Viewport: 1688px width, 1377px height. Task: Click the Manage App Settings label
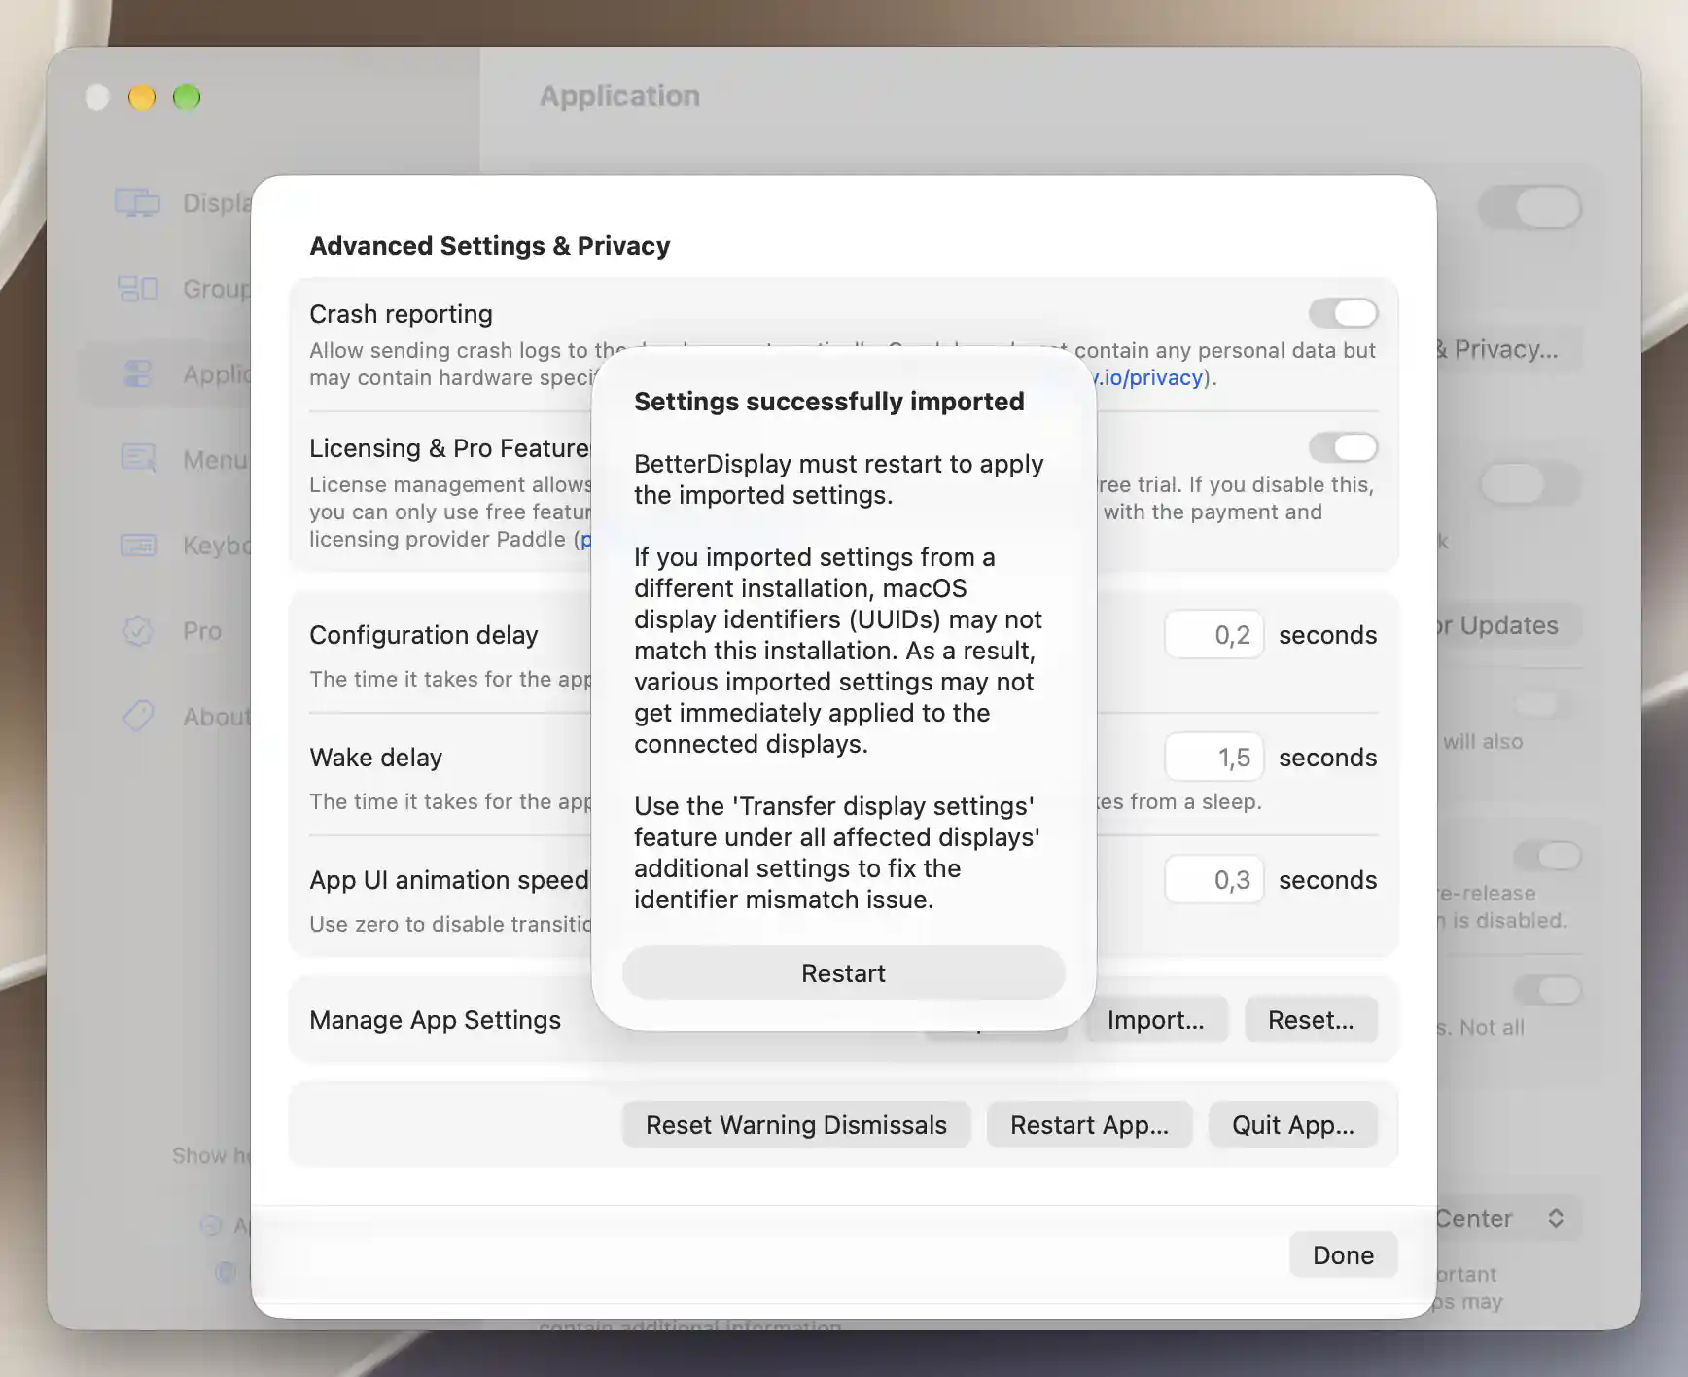(x=436, y=1020)
